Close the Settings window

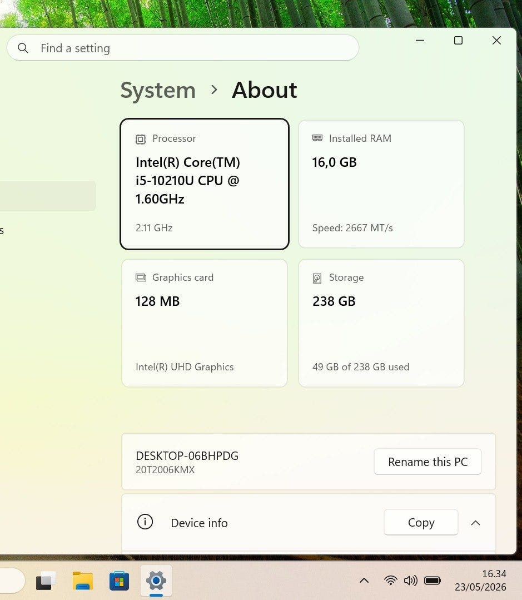496,40
